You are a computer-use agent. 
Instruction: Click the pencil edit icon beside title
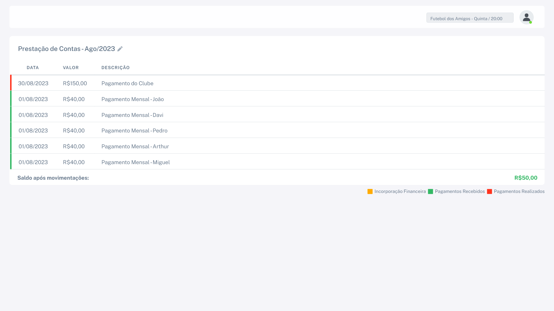pyautogui.click(x=120, y=49)
